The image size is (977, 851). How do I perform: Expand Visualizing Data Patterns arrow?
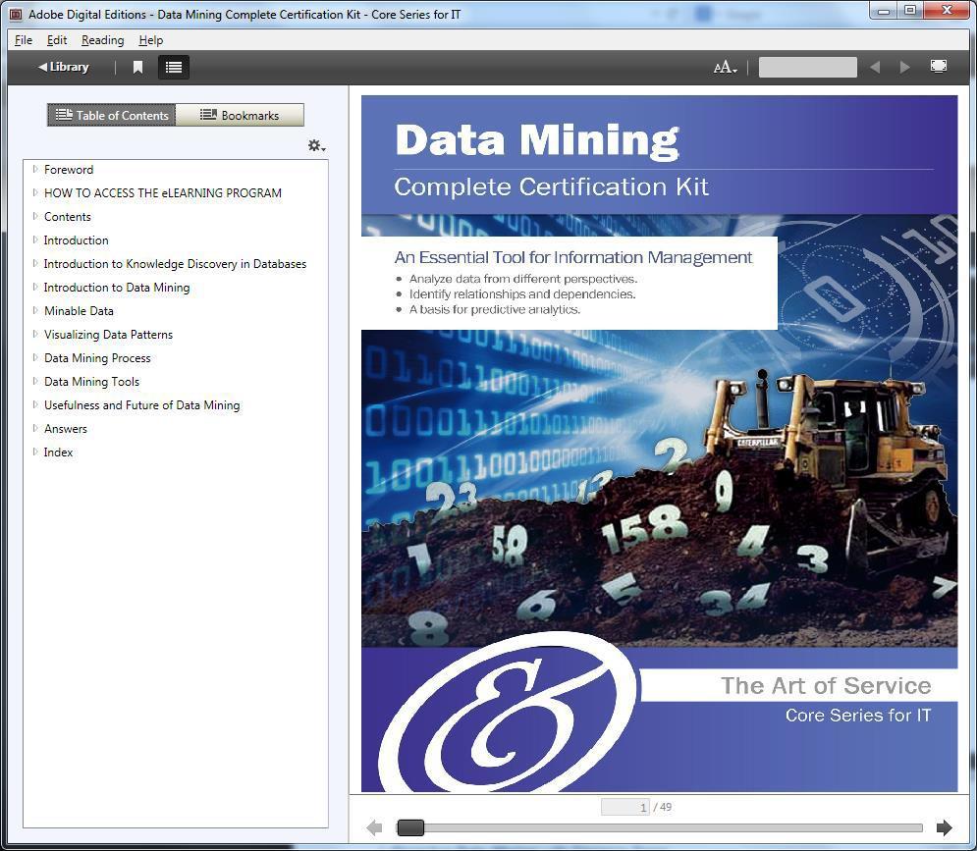35,334
